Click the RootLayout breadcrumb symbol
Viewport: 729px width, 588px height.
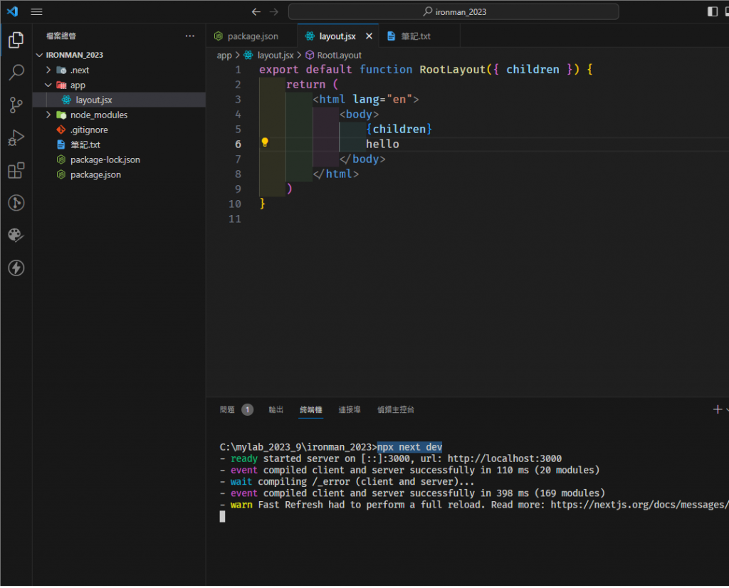pos(339,56)
